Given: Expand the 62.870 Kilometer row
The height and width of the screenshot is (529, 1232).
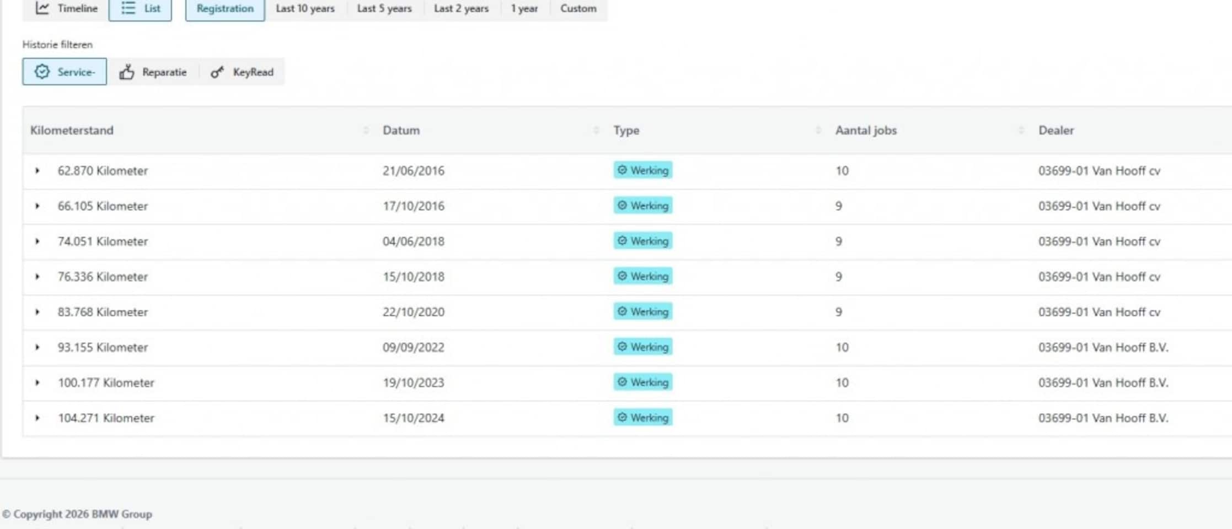Looking at the screenshot, I should coord(38,171).
